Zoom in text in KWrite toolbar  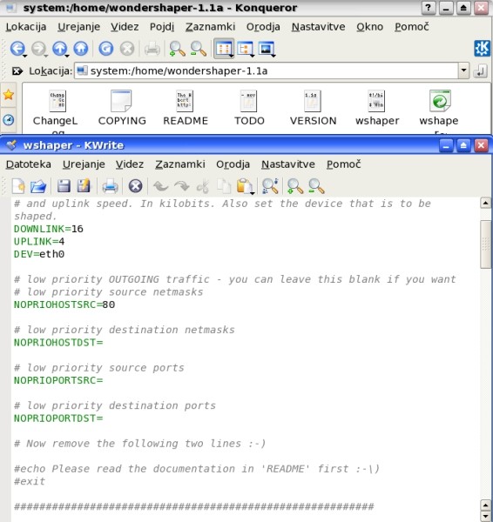point(295,186)
